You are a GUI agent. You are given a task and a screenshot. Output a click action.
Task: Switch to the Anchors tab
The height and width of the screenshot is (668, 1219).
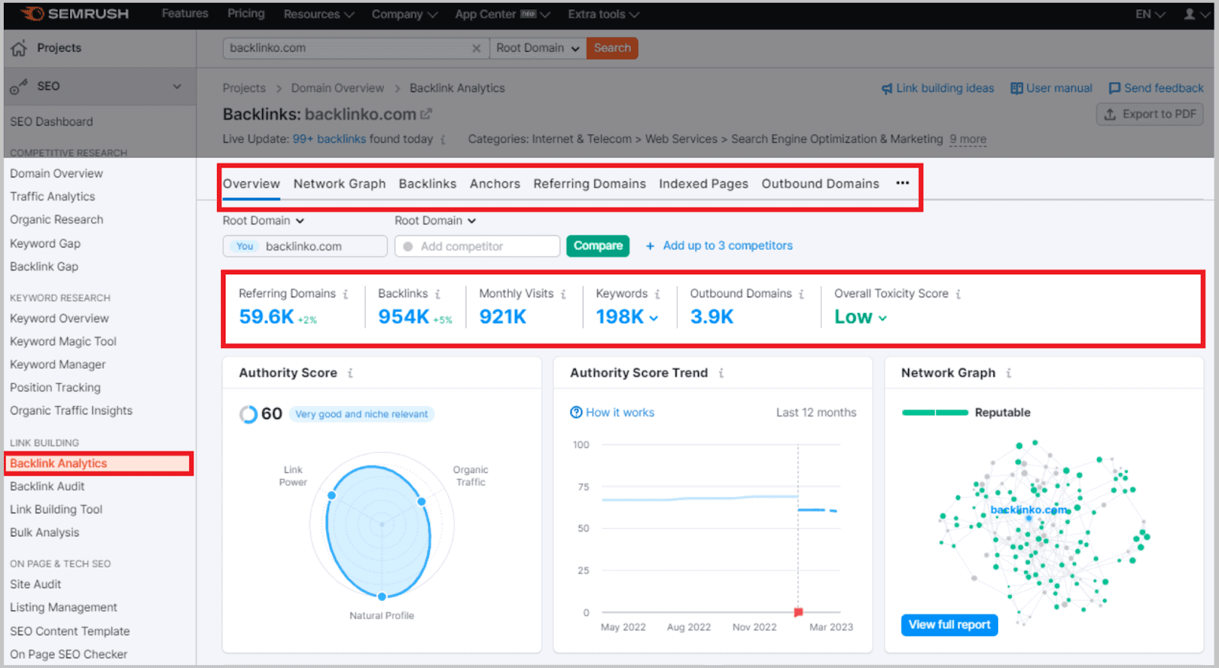495,184
